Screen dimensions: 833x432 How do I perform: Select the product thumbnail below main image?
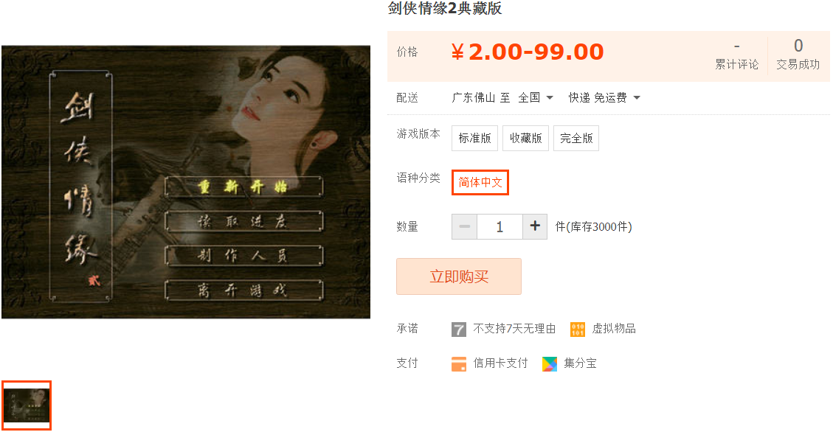(27, 405)
